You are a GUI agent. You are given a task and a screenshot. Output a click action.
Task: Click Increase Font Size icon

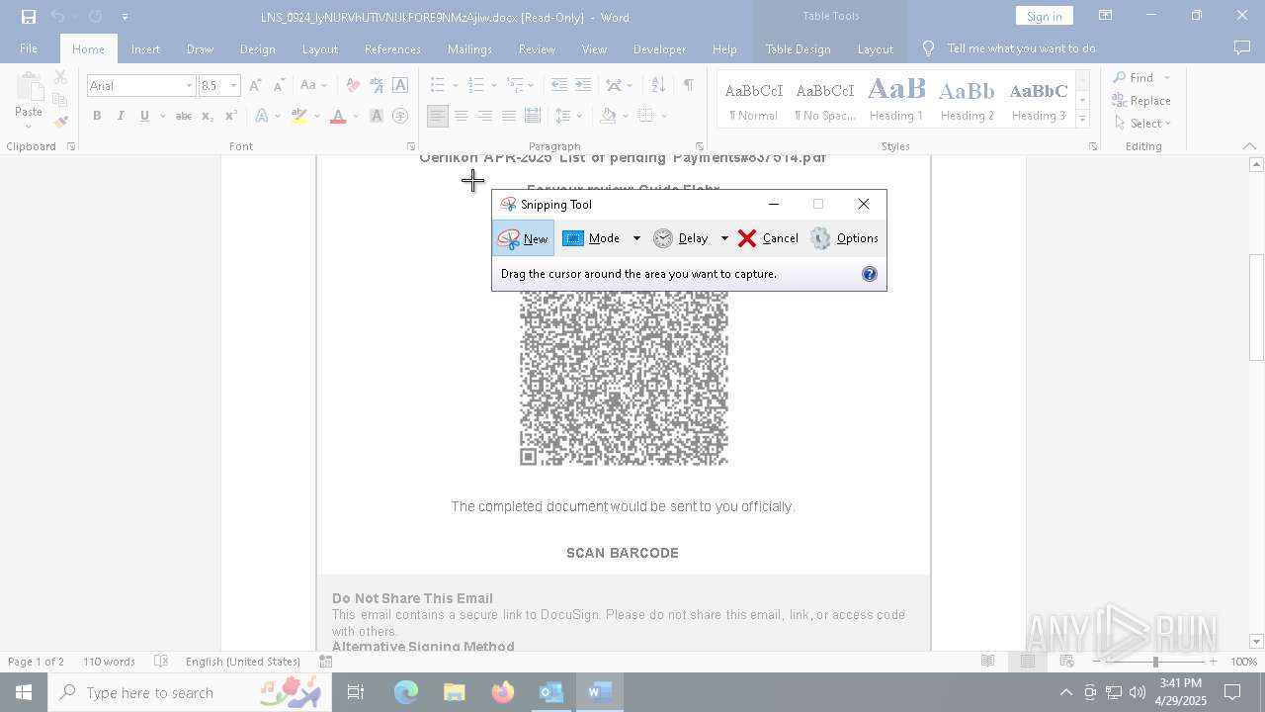pos(255,86)
